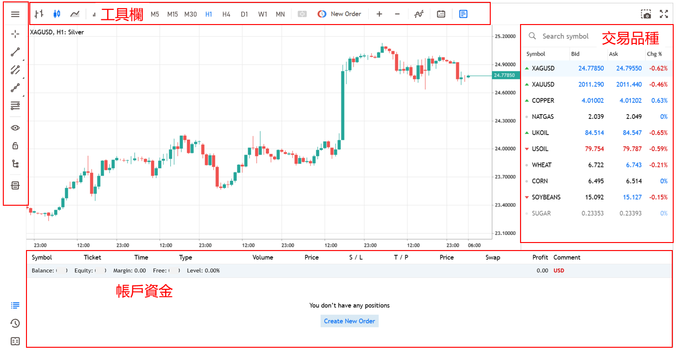677x352 pixels.
Task: Select the UKOIL symbol row
Action: tap(597, 133)
